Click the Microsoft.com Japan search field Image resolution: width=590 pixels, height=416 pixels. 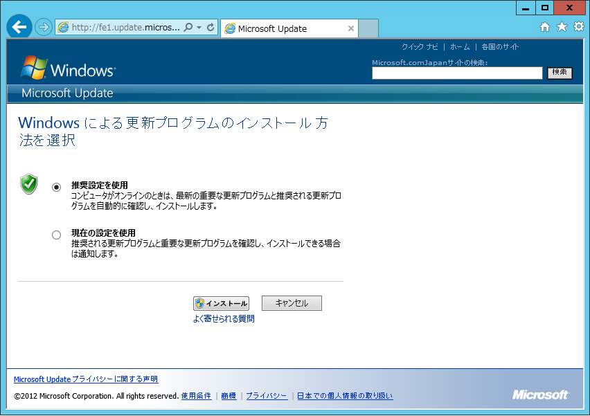click(457, 73)
